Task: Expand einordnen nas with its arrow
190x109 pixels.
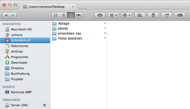Action: (x=105, y=33)
